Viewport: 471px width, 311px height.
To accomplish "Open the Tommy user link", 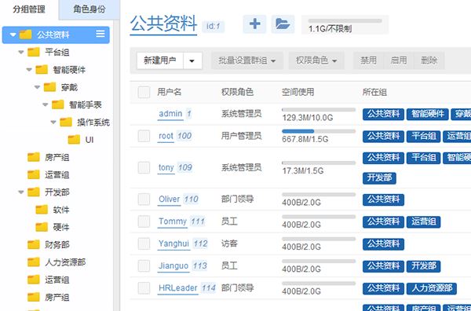I will (173, 221).
